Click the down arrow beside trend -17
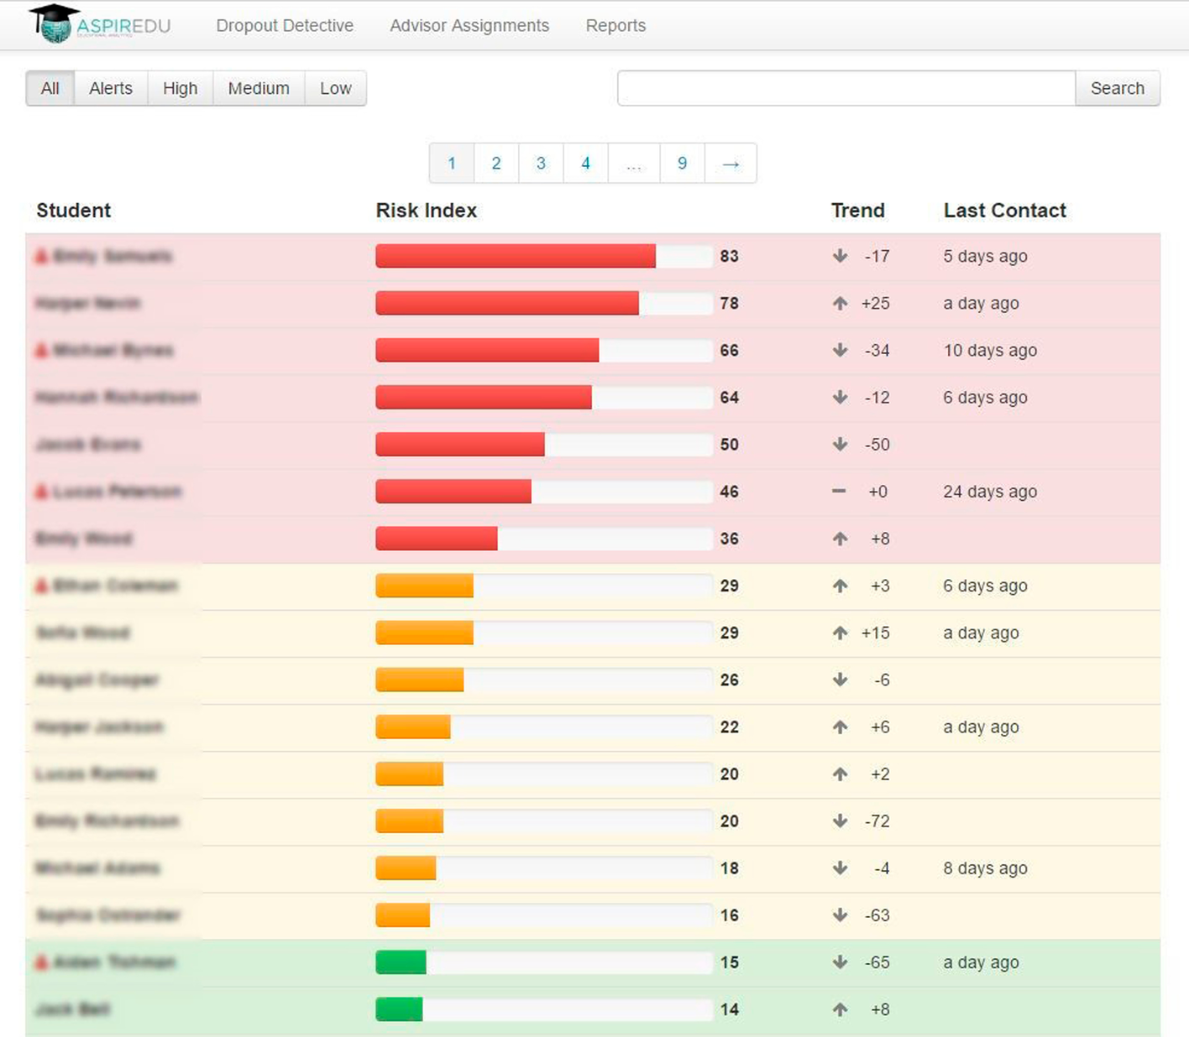The width and height of the screenshot is (1189, 1037). pyautogui.click(x=840, y=256)
